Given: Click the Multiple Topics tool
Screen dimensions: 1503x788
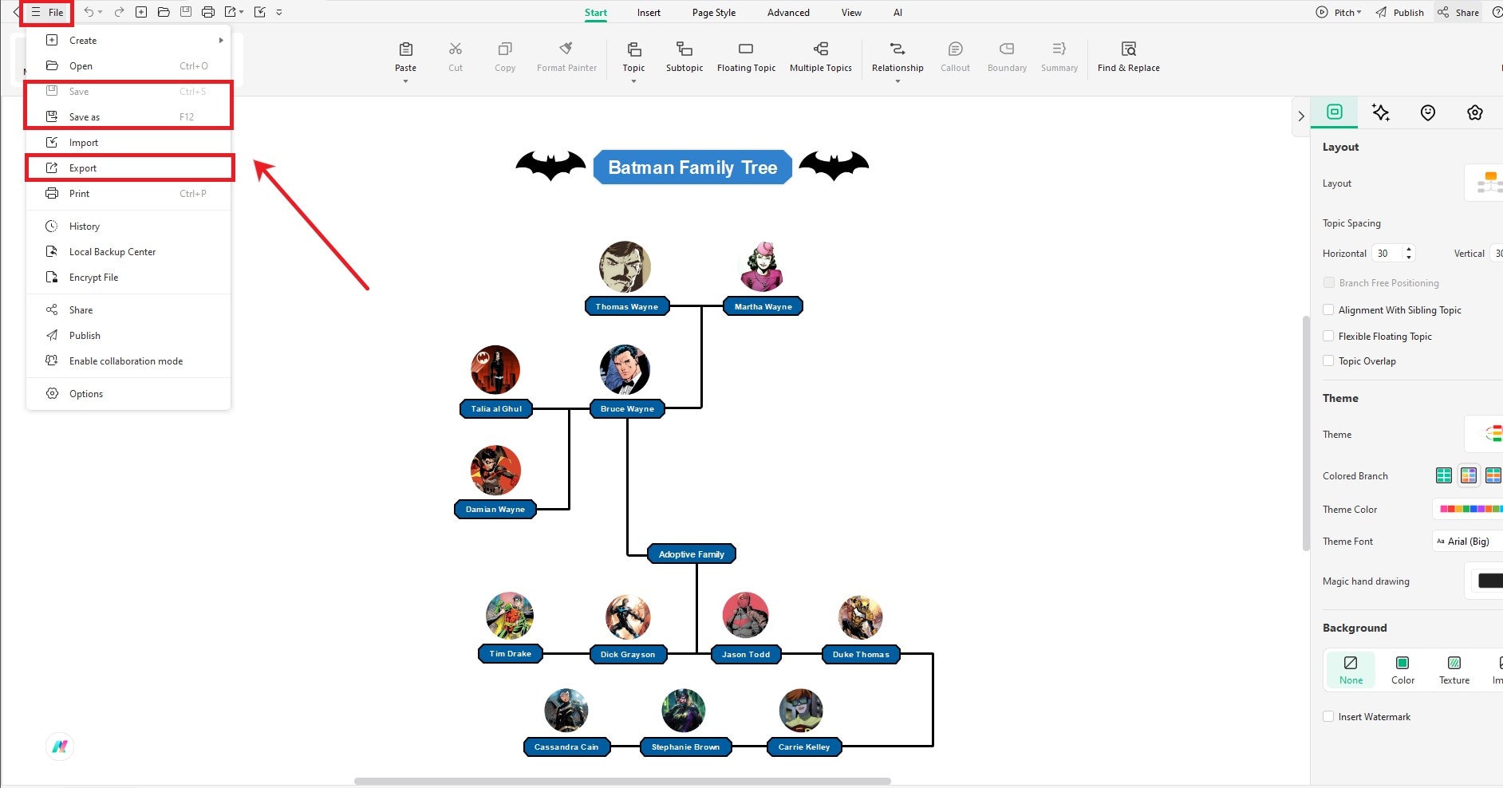Looking at the screenshot, I should pos(821,57).
